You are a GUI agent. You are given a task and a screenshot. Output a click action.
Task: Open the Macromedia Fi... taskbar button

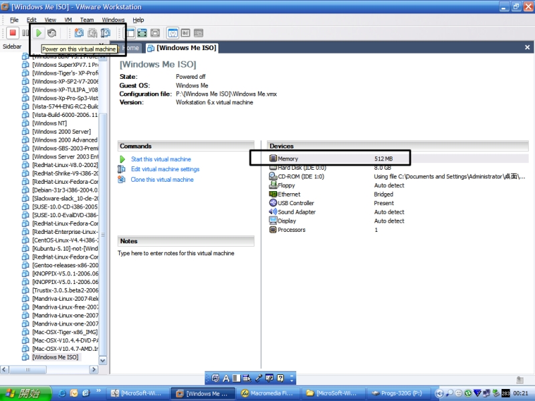[268, 393]
